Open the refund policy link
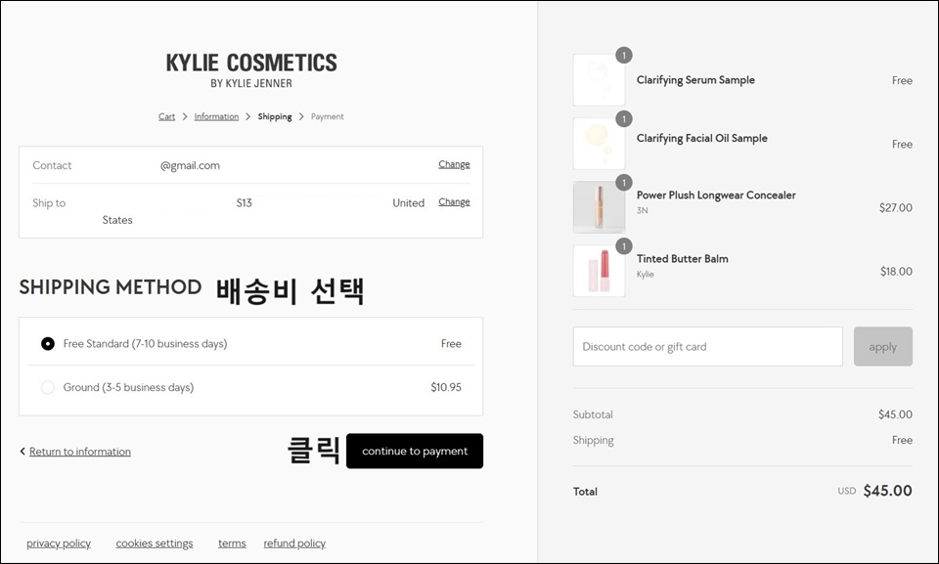Image resolution: width=939 pixels, height=564 pixels. pyautogui.click(x=294, y=543)
